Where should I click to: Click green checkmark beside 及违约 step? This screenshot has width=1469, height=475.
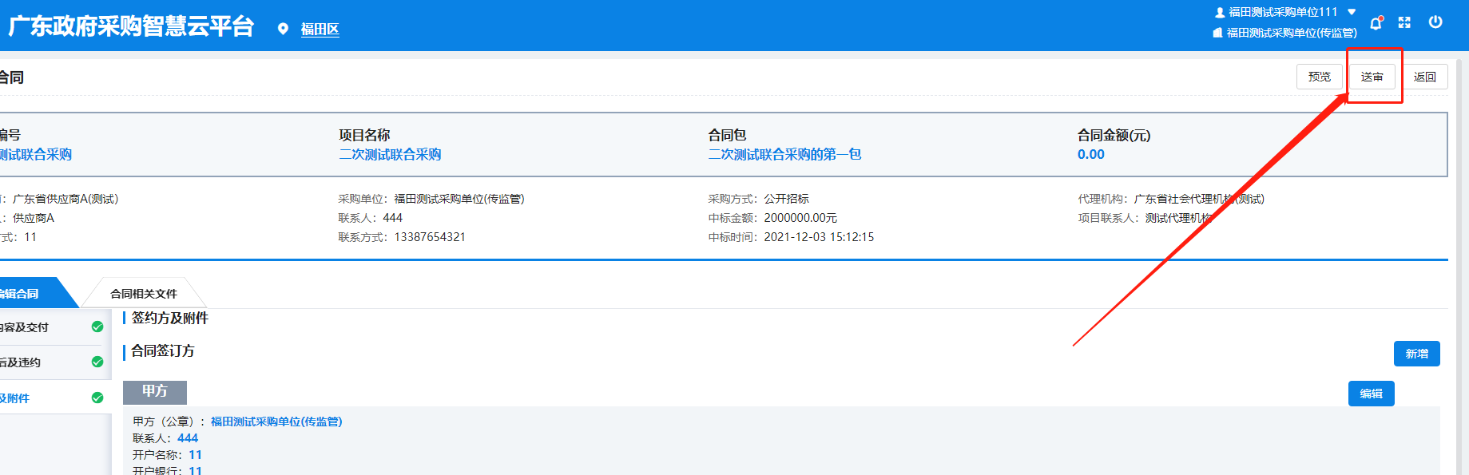point(97,362)
